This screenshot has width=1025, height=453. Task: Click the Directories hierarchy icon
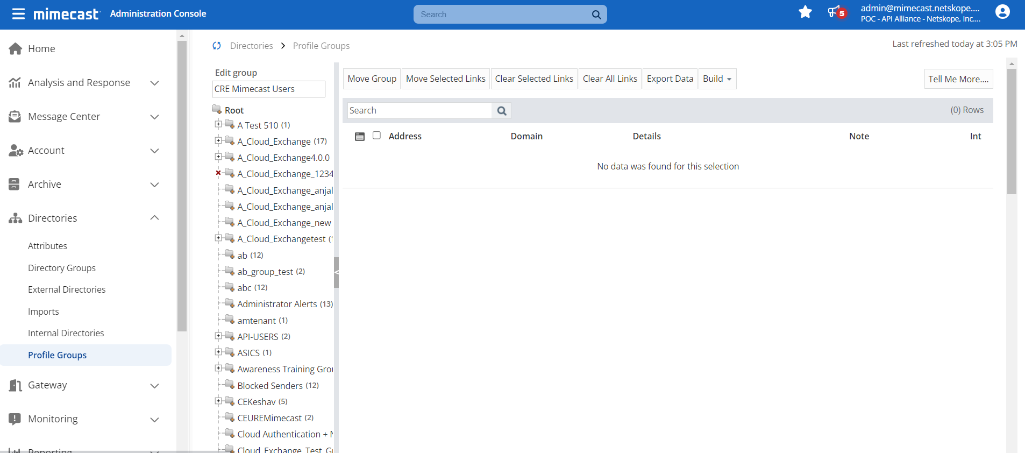click(x=16, y=218)
